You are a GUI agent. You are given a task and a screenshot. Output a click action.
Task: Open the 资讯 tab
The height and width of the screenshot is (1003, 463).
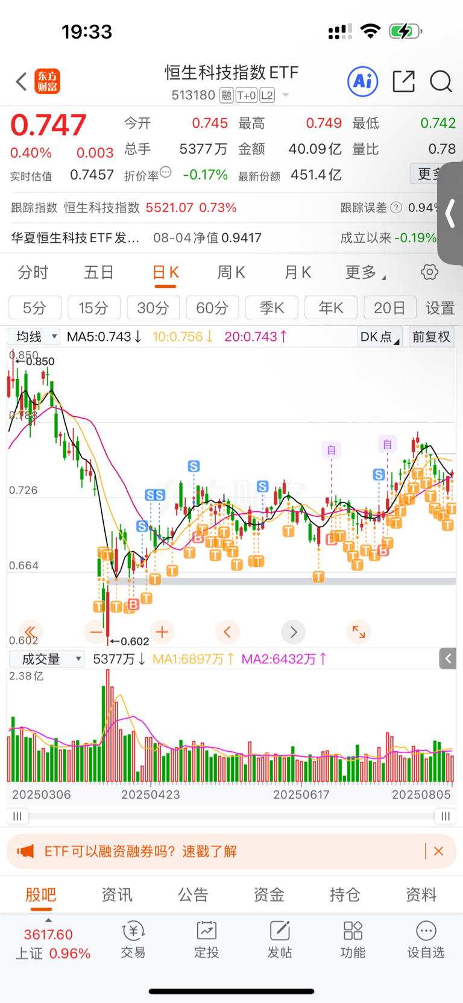point(117,895)
